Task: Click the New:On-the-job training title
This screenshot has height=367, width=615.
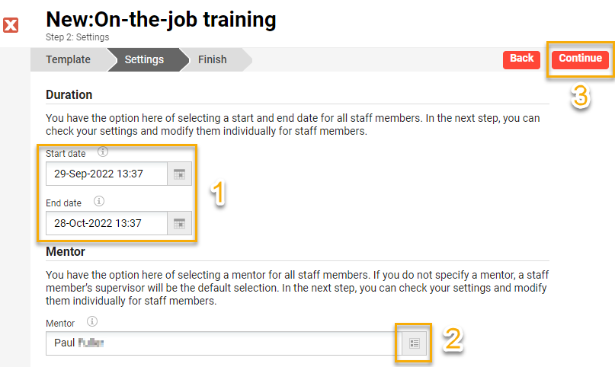Action: (x=161, y=20)
